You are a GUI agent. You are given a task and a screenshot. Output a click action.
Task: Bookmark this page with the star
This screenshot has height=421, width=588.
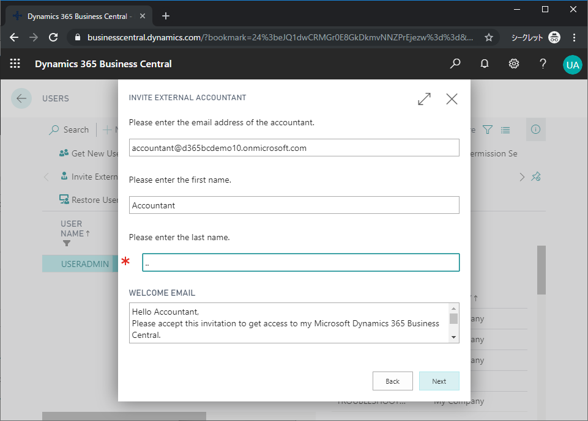[489, 37]
